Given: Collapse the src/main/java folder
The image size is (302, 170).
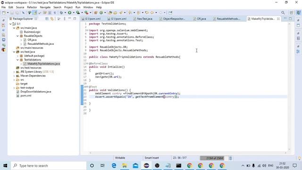Looking at the screenshot, I should click(x=14, y=28).
